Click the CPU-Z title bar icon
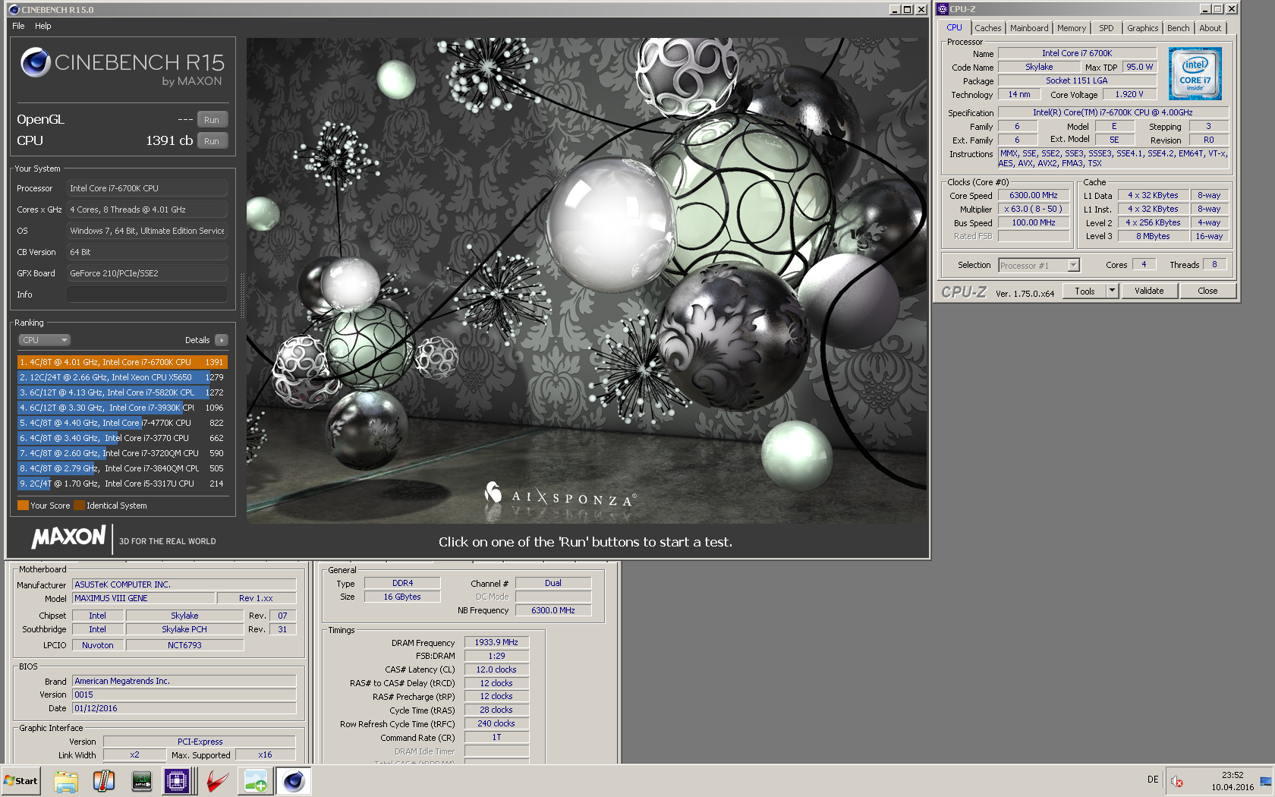The width and height of the screenshot is (1275, 797). click(943, 9)
